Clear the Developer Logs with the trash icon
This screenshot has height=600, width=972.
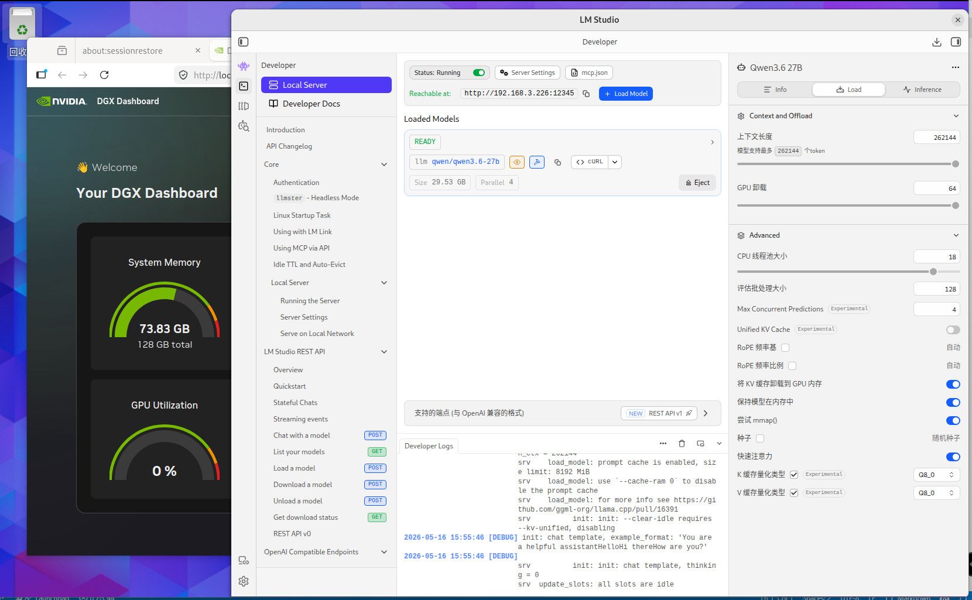tap(682, 443)
